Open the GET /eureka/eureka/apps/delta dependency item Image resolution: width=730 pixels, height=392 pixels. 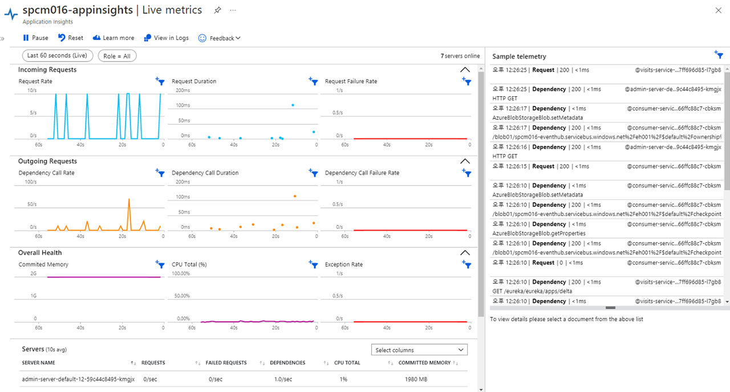pos(607,287)
